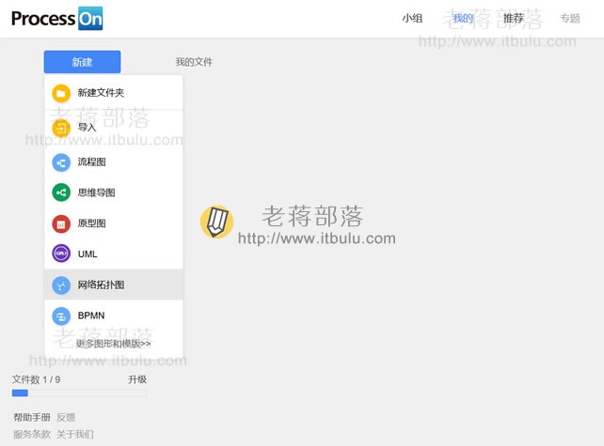Go to 小组 in top navigation
604x446 pixels.
412,18
